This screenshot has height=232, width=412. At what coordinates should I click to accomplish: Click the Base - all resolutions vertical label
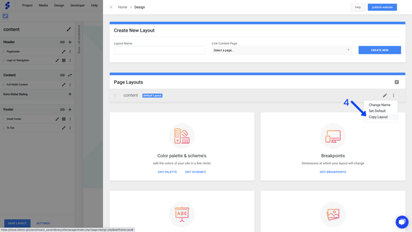tap(79, 39)
